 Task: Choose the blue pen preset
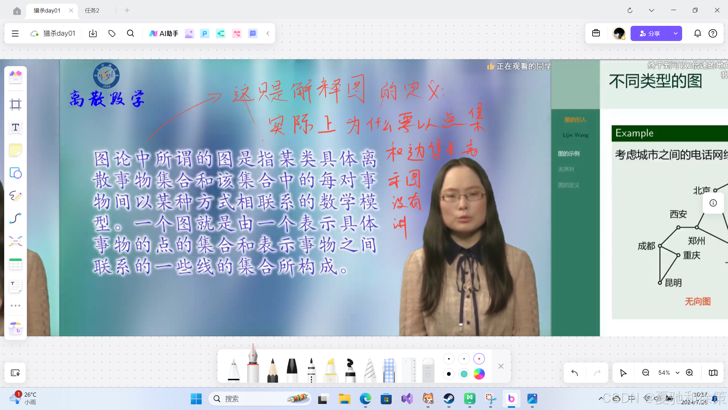[464, 359]
